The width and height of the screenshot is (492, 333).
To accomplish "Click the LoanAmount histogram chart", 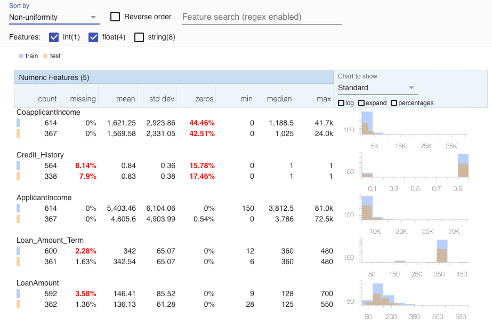I will point(415,294).
